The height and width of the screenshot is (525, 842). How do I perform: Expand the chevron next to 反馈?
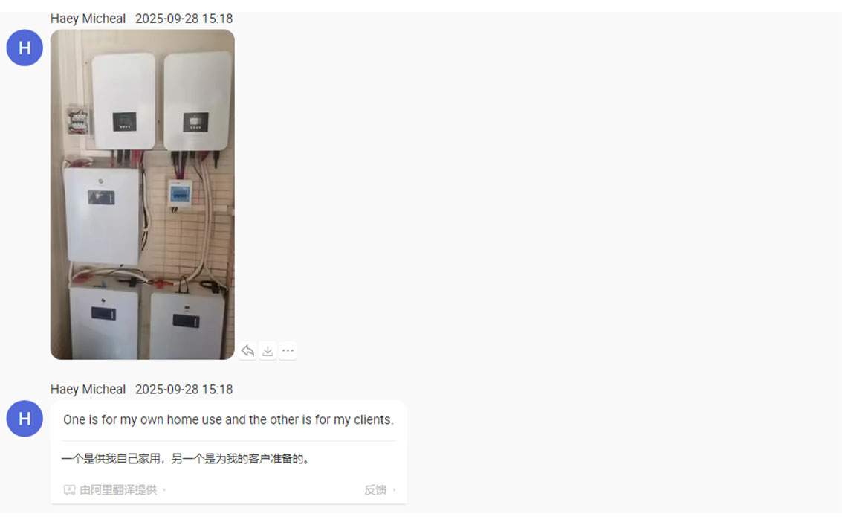tap(395, 489)
